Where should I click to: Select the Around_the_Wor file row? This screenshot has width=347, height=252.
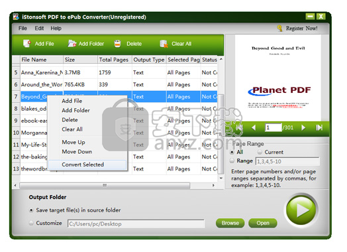[x=115, y=85]
